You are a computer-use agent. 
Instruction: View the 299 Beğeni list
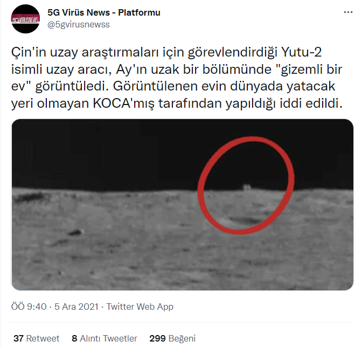(172, 338)
